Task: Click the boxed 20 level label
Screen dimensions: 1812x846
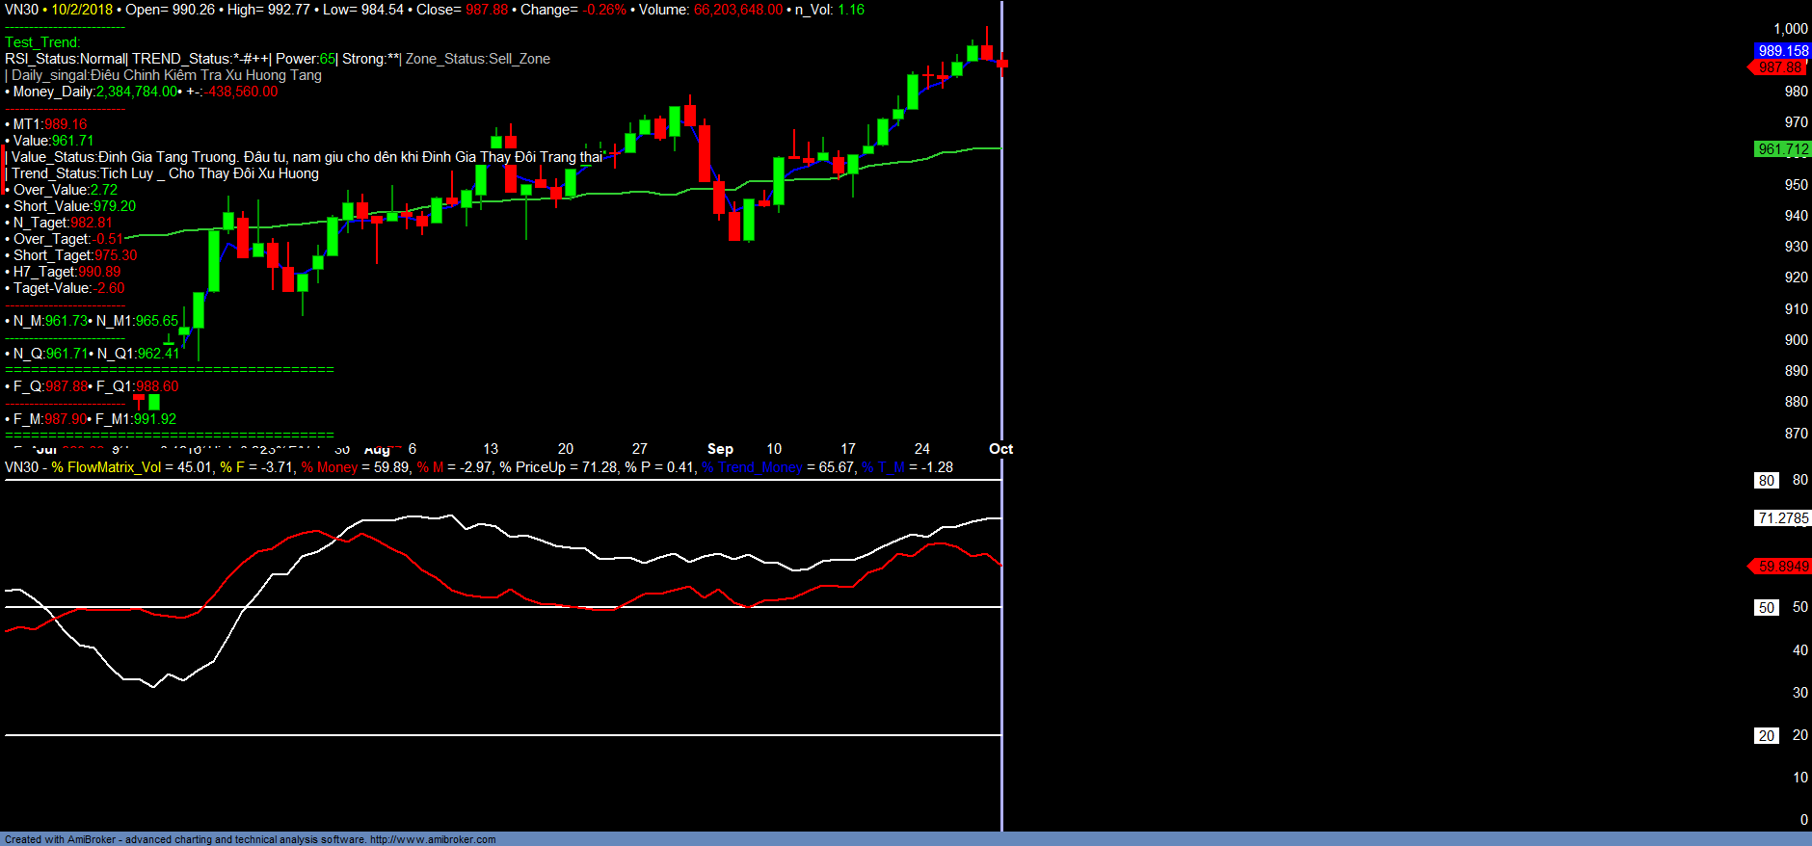Action: point(1766,735)
